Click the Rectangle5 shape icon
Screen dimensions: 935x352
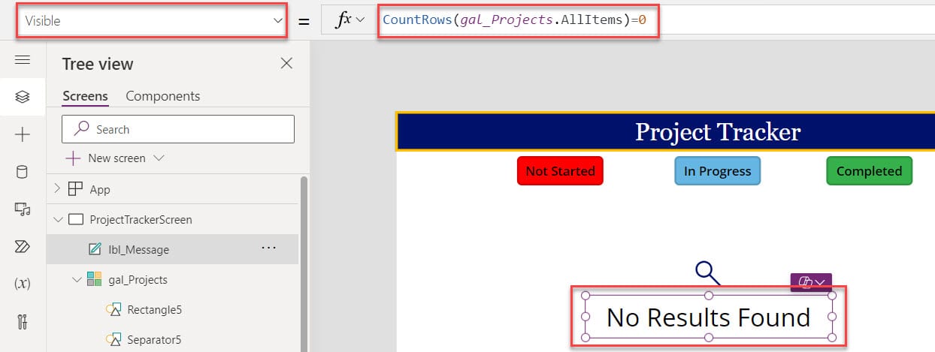(x=113, y=309)
